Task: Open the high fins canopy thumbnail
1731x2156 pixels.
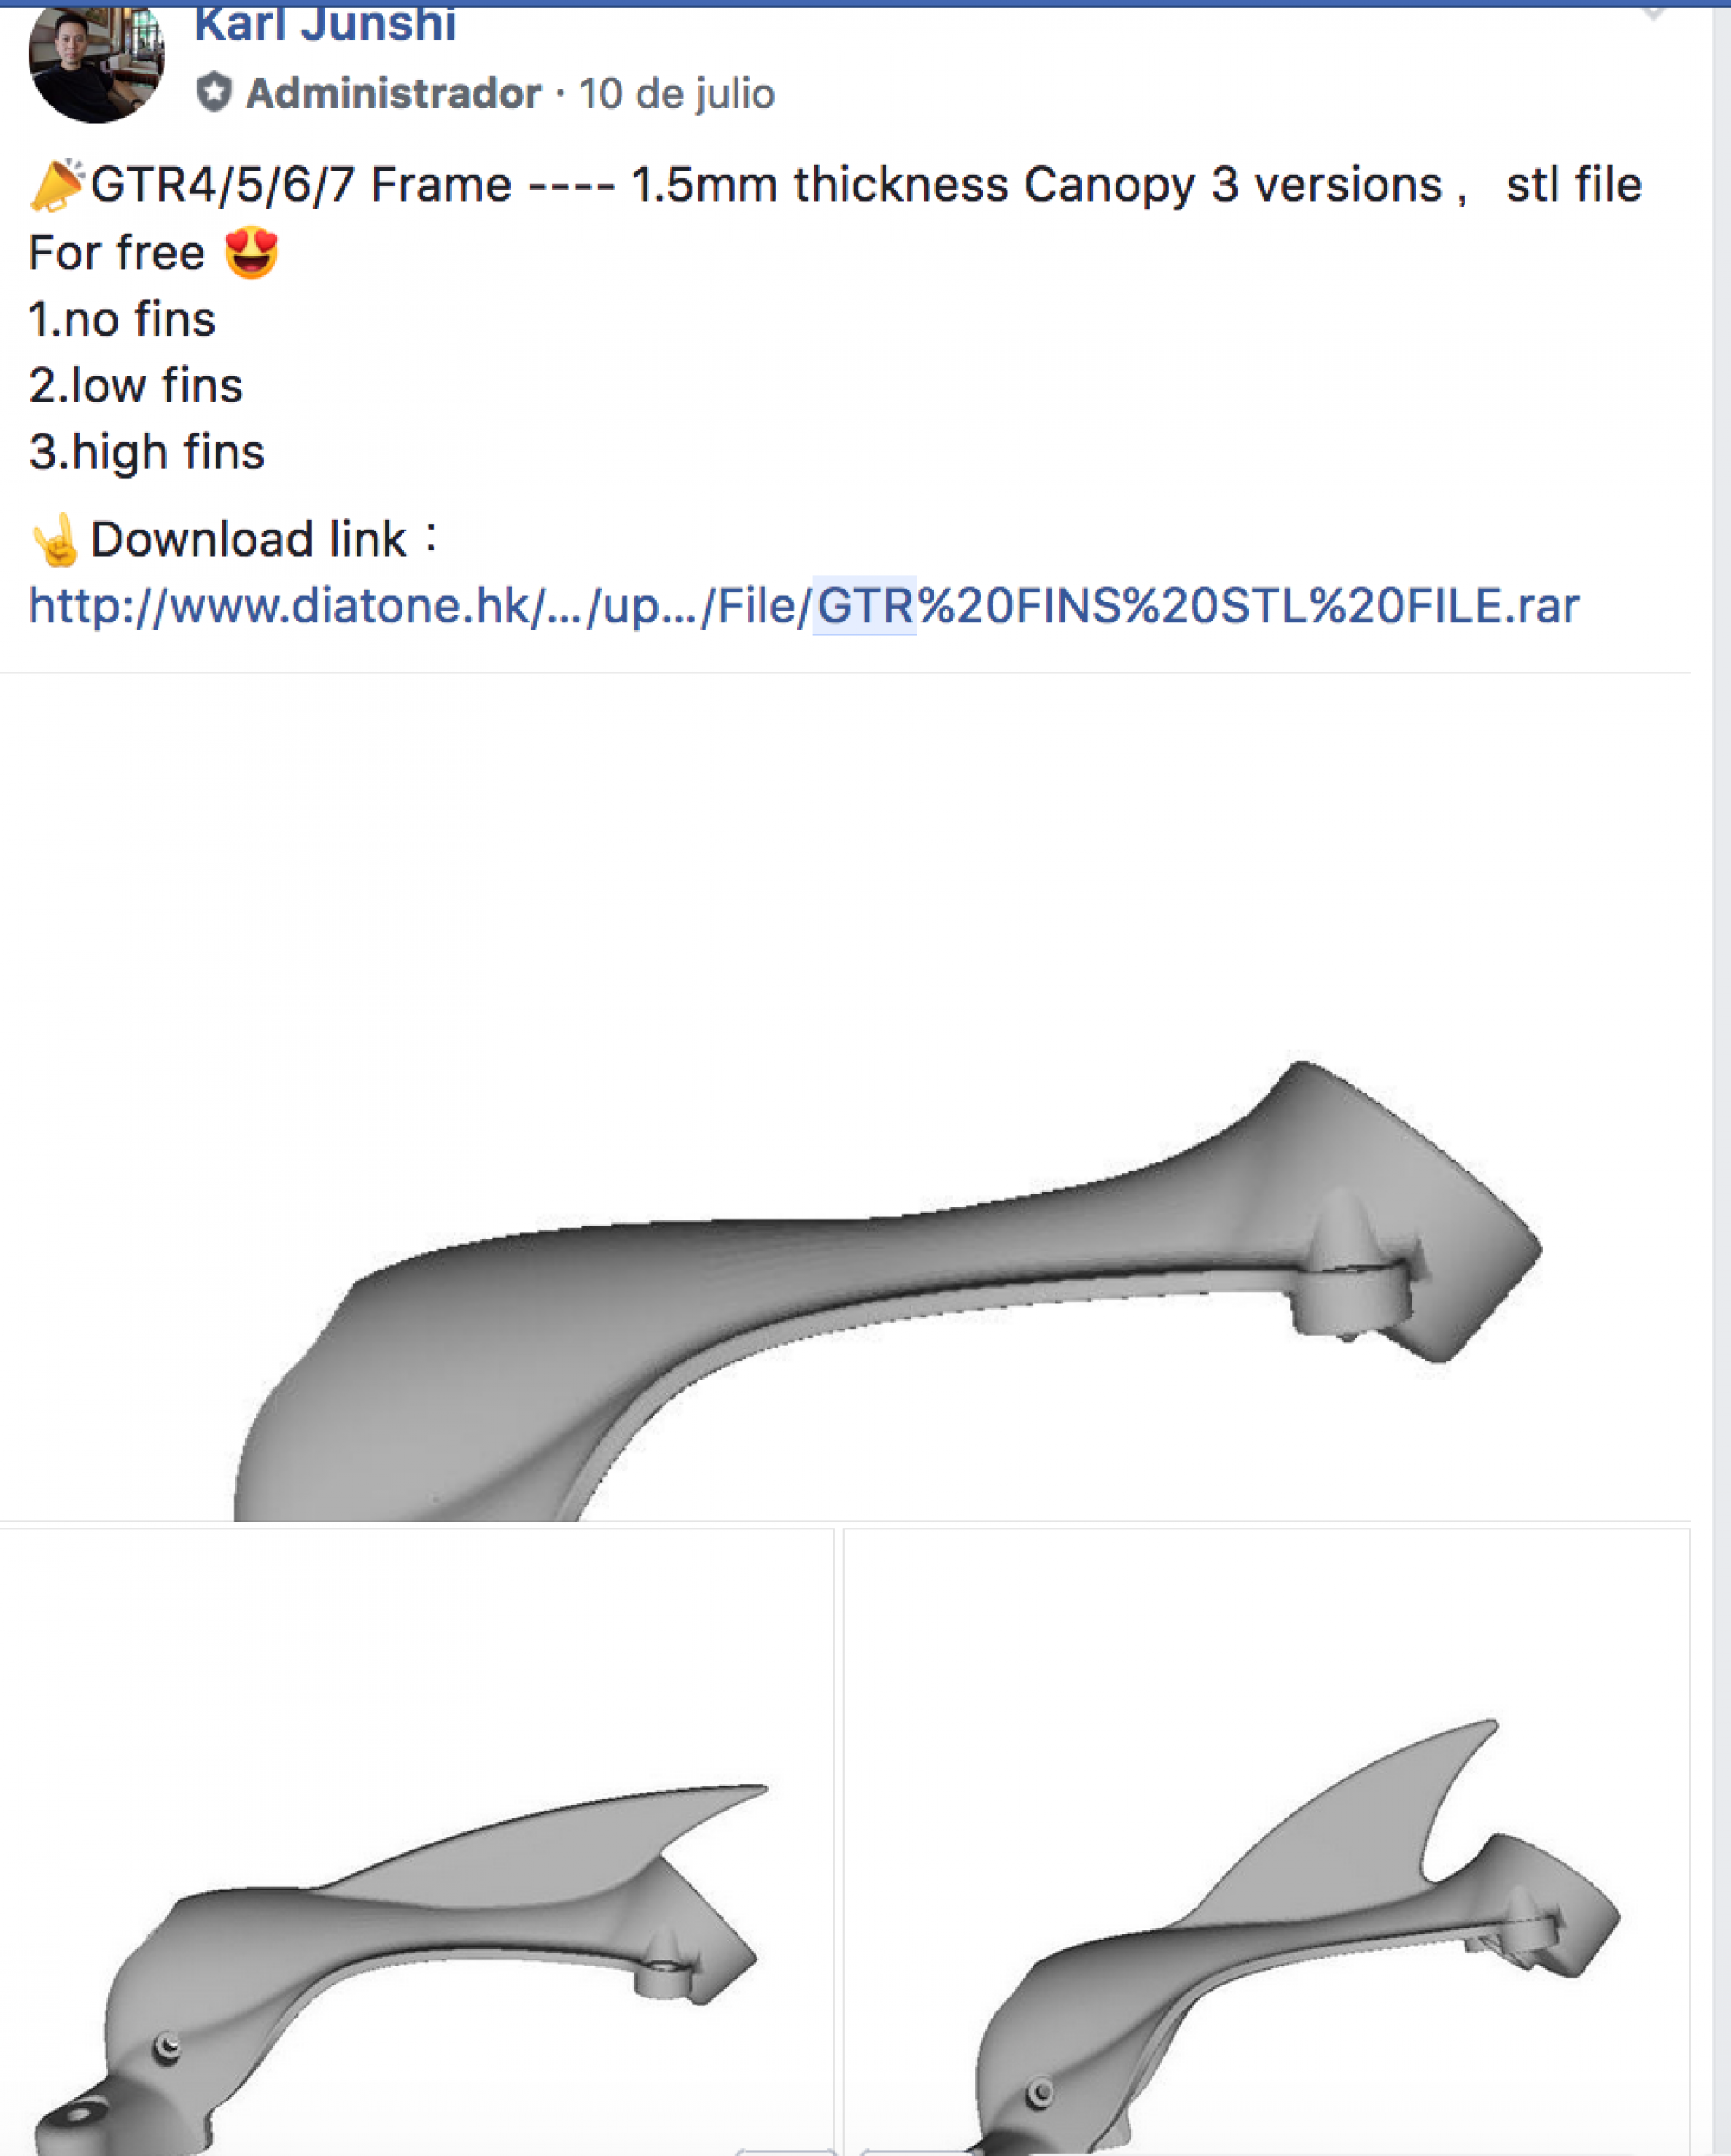Action: click(x=1267, y=1842)
